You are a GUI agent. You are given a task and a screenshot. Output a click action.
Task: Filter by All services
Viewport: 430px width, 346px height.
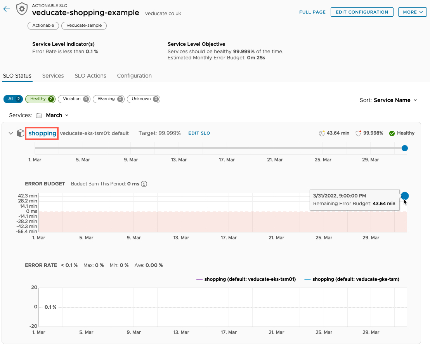pyautogui.click(x=13, y=99)
